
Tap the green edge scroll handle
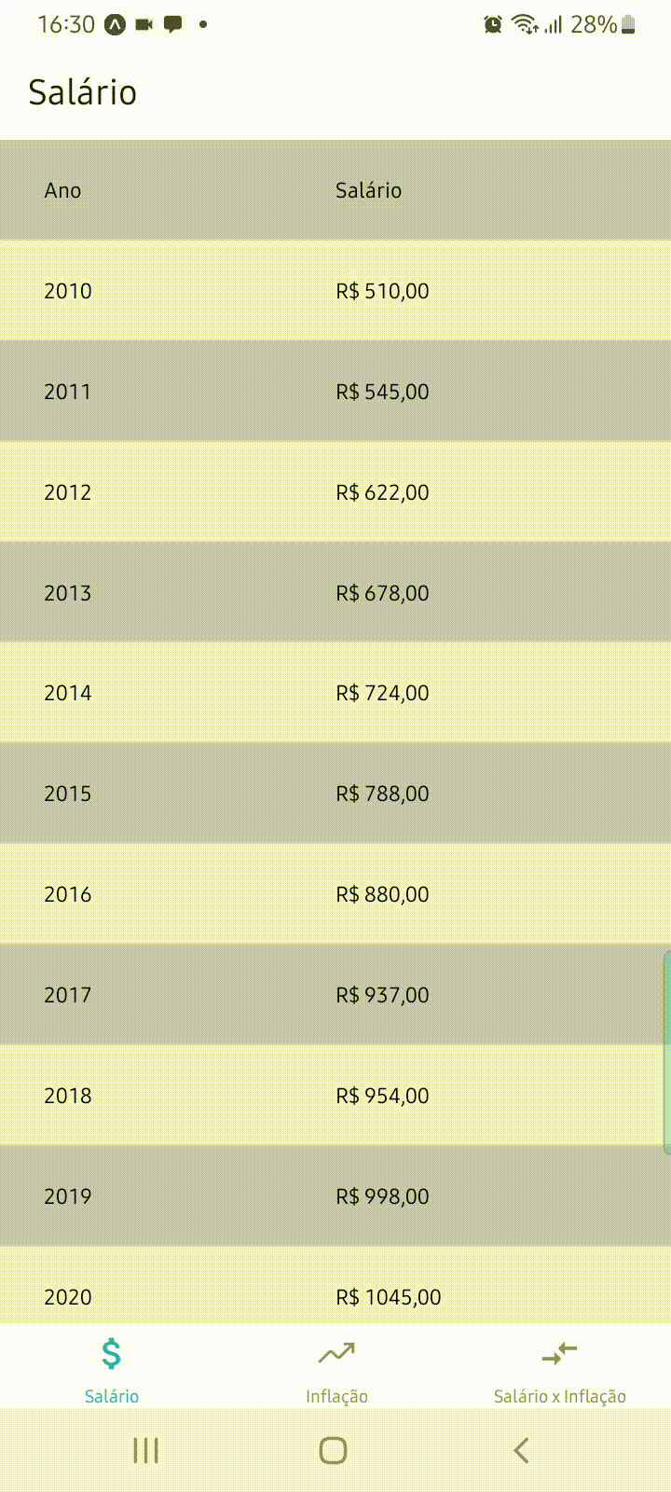pos(666,1052)
